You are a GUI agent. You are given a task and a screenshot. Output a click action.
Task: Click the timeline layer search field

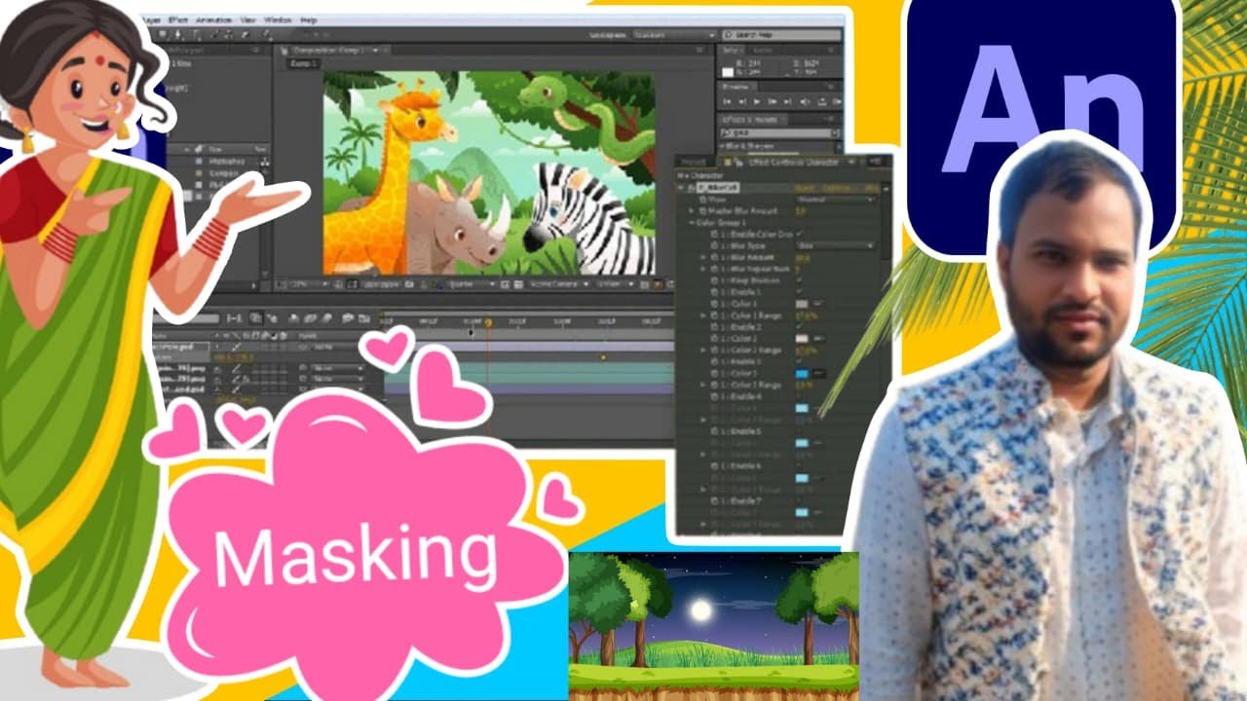click(188, 318)
